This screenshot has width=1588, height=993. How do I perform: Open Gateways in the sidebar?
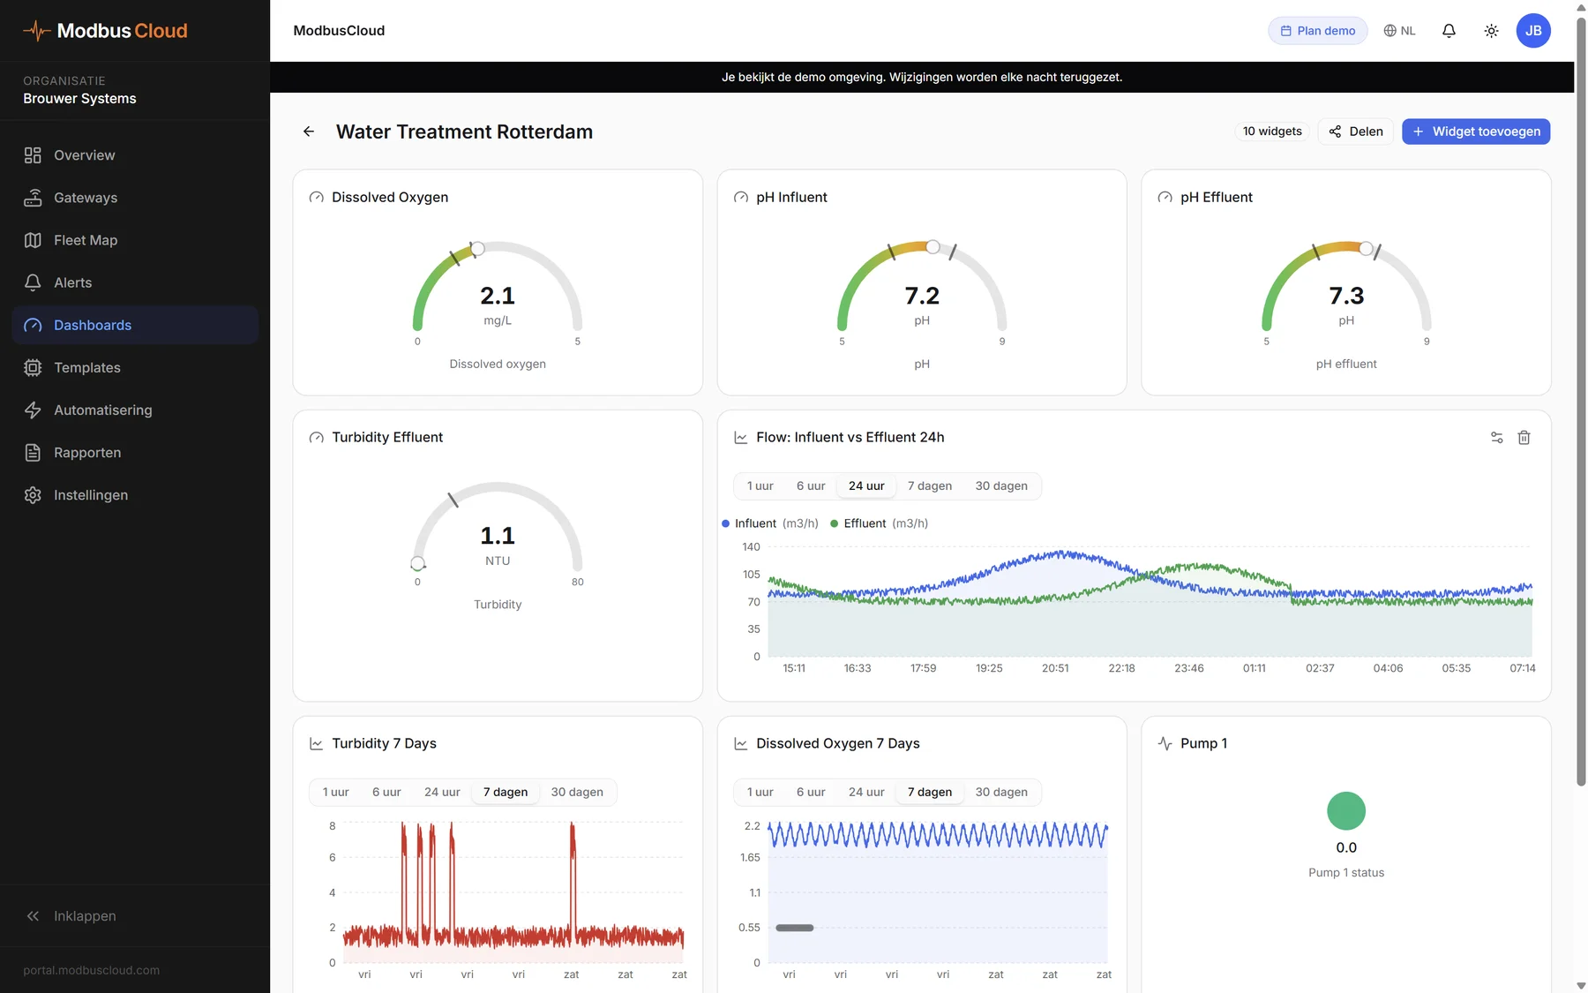pos(135,198)
